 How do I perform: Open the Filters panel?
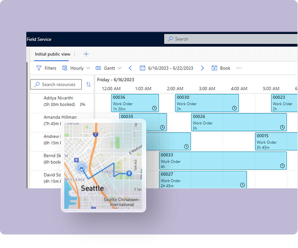click(x=46, y=68)
